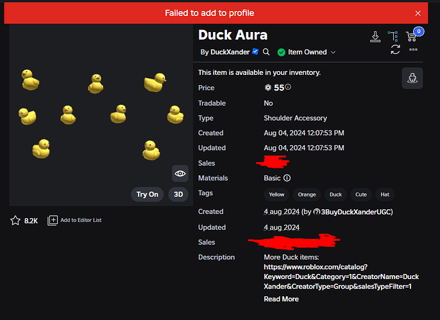Open the 3BuyDuckXanderUGC creator link
The height and width of the screenshot is (320, 440).
356,212
